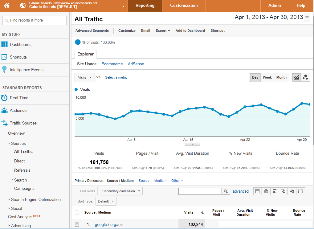Open the Other primary dimension dropdown
The width and height of the screenshot is (314, 229).
(x=177, y=181)
